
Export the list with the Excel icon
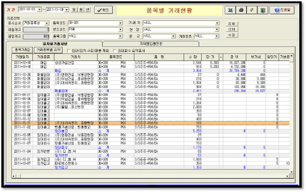[230, 10]
